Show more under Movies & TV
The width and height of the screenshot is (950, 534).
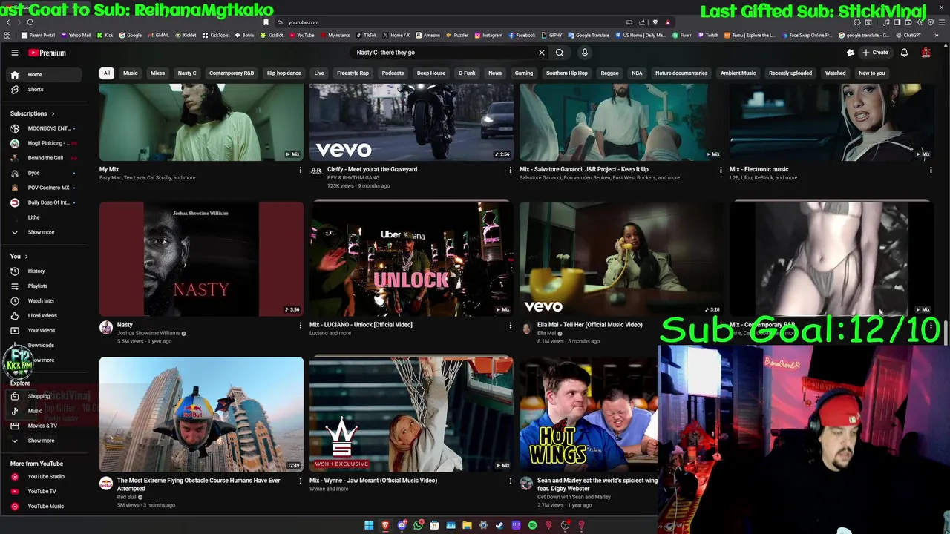pyautogui.click(x=45, y=441)
